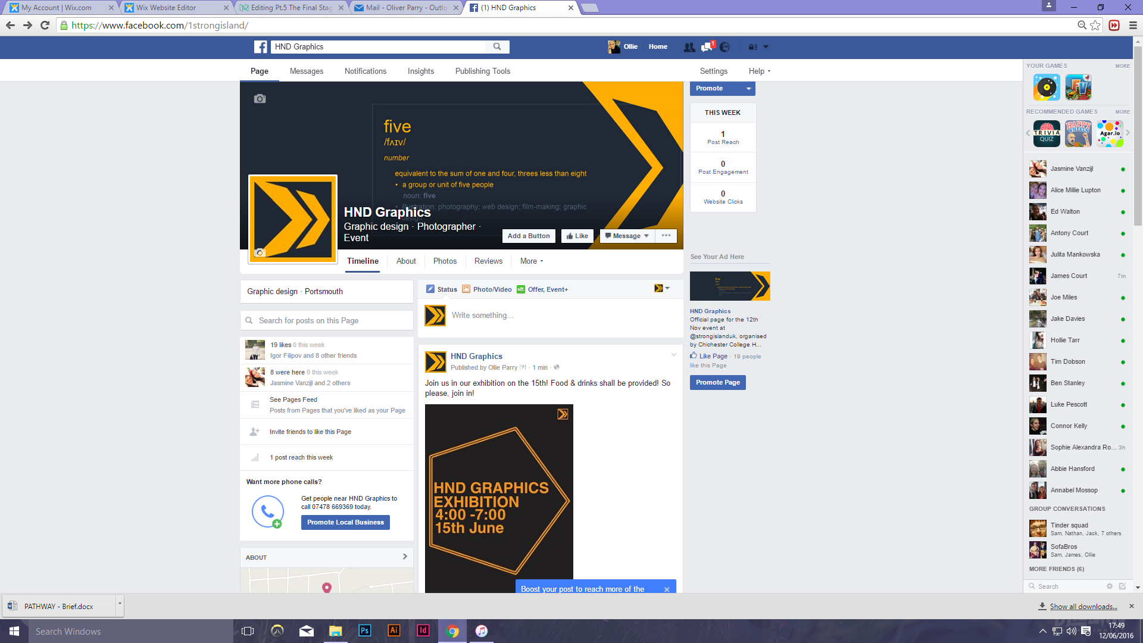1143x643 pixels.
Task: Switch to the Insights tab
Action: [x=420, y=71]
